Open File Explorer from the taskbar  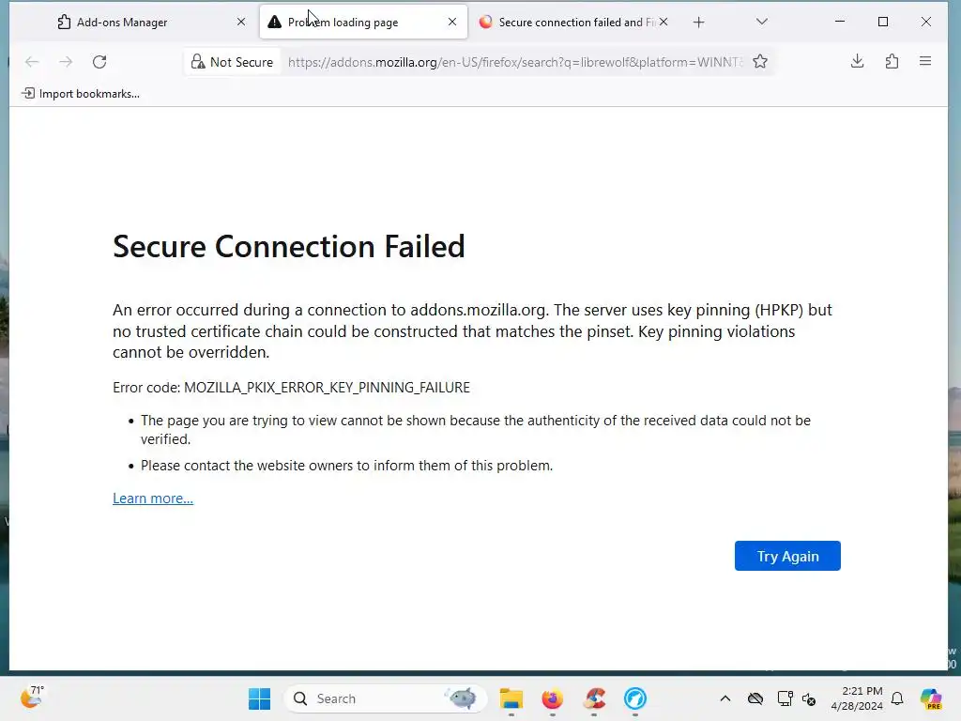point(511,698)
